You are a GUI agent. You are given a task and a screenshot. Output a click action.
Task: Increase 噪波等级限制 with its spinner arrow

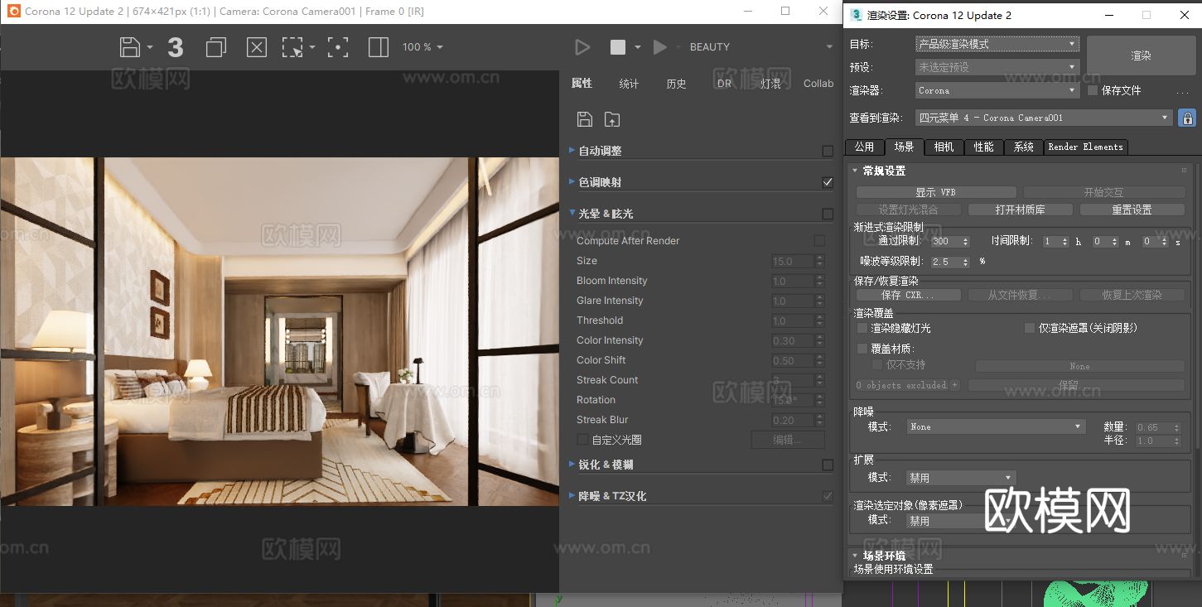(x=966, y=258)
